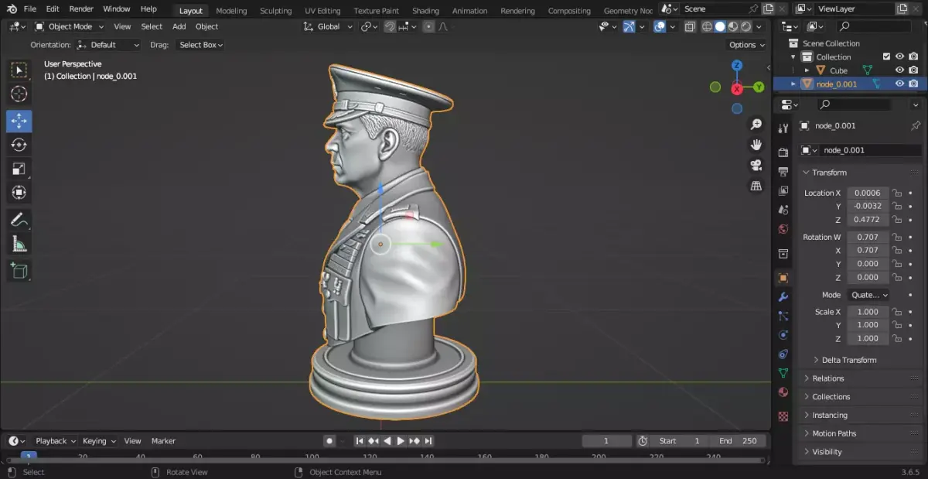The height and width of the screenshot is (479, 928).
Task: Click the pan view hand icon
Action: pyautogui.click(x=756, y=145)
